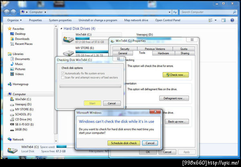
Task: Open the Help question mark icon
Action: 232,20
